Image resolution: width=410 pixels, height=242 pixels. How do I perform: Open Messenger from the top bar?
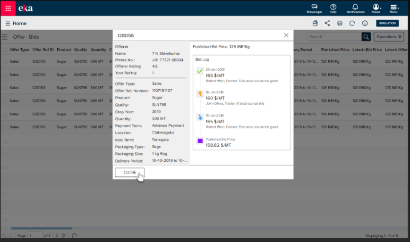(314, 7)
